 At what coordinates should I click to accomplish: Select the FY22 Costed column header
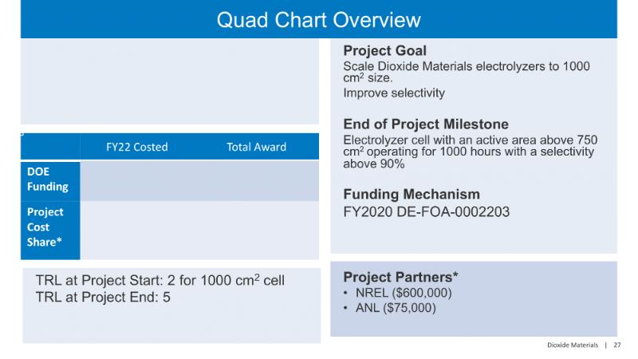pos(136,147)
